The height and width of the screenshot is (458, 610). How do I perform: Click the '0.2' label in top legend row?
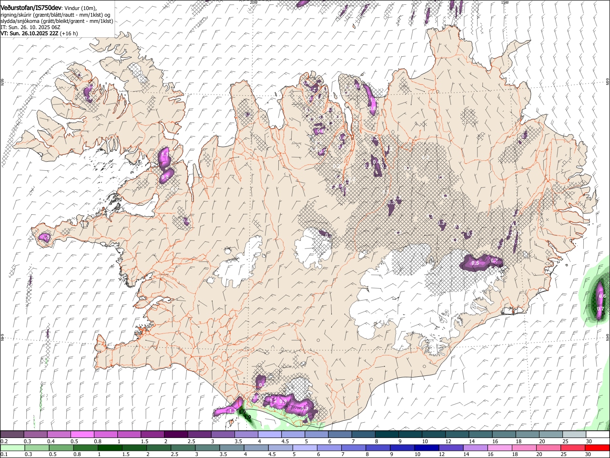(x=4, y=441)
